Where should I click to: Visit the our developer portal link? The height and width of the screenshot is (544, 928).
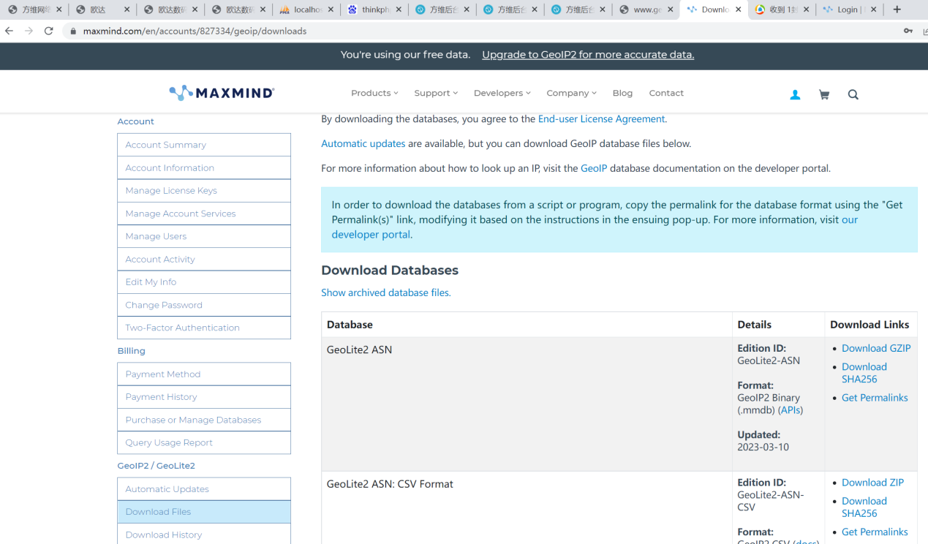click(595, 227)
